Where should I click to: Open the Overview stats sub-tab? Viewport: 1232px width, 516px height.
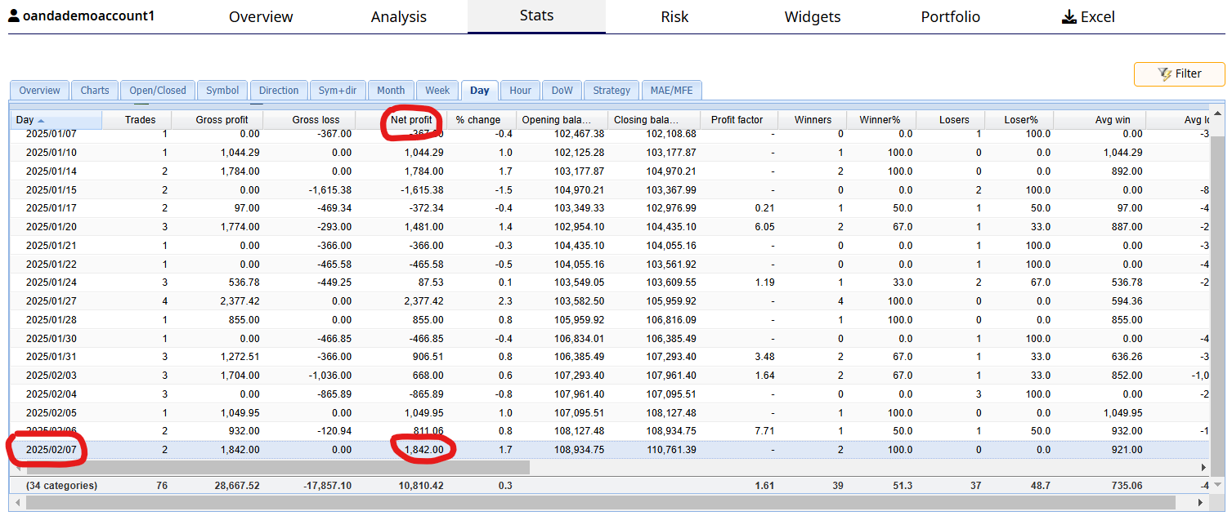(x=40, y=91)
